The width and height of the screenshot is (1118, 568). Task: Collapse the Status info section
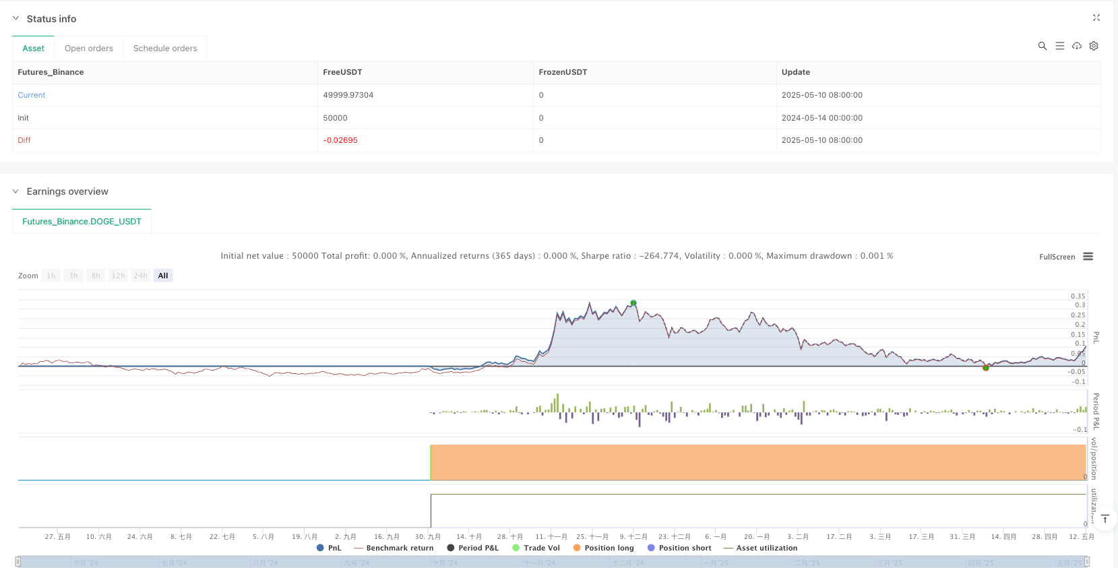[x=16, y=19]
